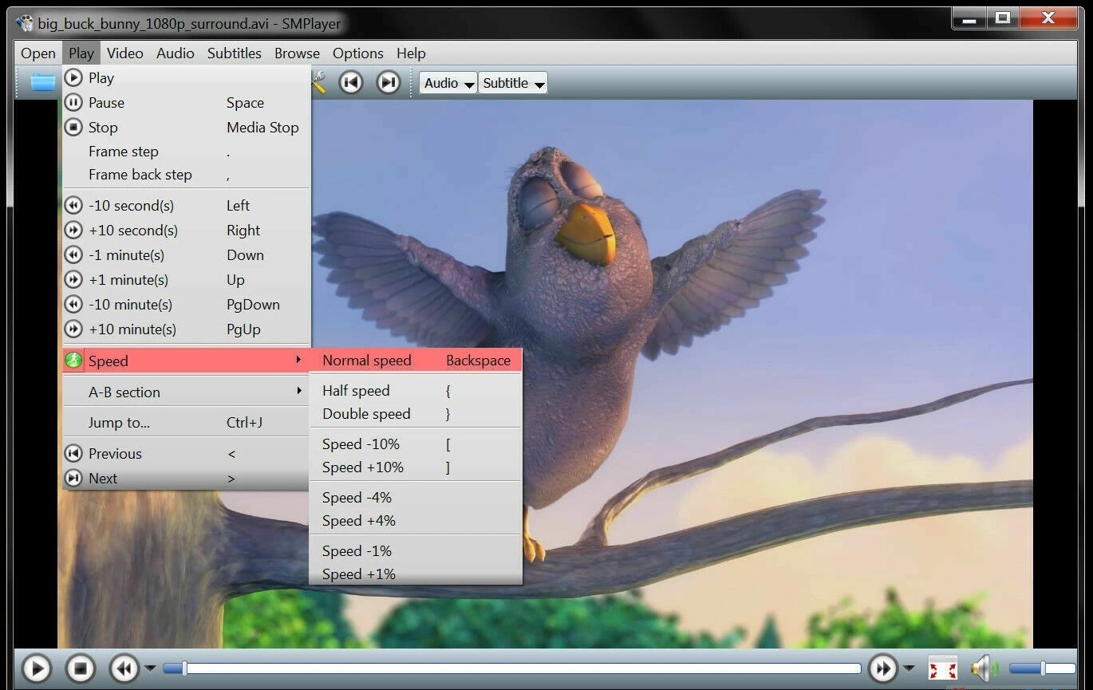The image size is (1093, 690).
Task: Click the -10 minute(s) rewind icon
Action: point(73,304)
